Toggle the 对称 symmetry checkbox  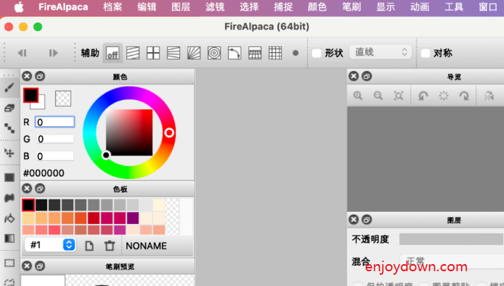pos(425,53)
